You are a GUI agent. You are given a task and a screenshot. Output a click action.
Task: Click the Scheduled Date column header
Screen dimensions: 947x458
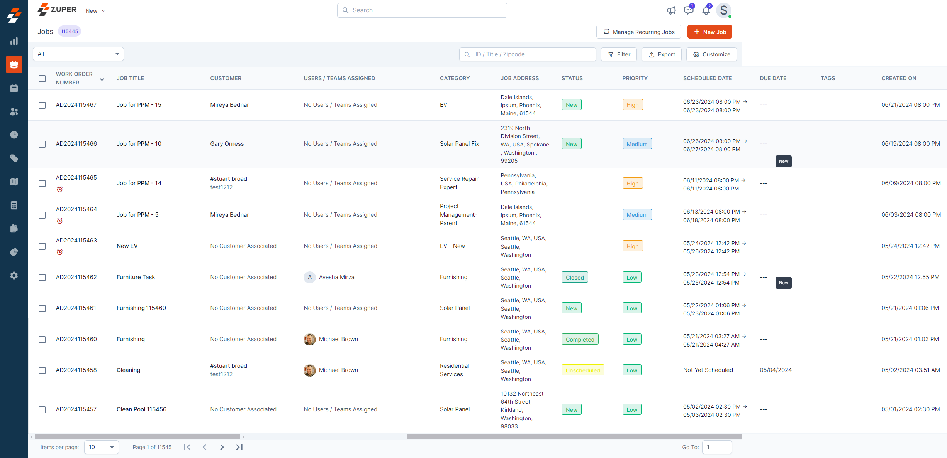click(x=707, y=78)
